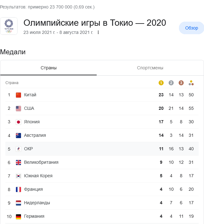Open the Германия row
Screen dimensions: 204x224
tap(102, 216)
